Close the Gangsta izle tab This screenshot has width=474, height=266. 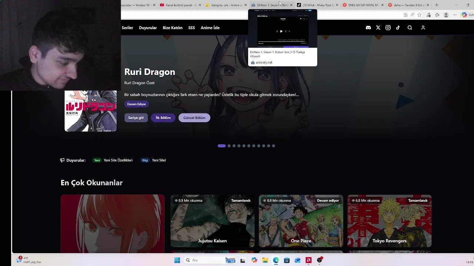click(x=246, y=5)
